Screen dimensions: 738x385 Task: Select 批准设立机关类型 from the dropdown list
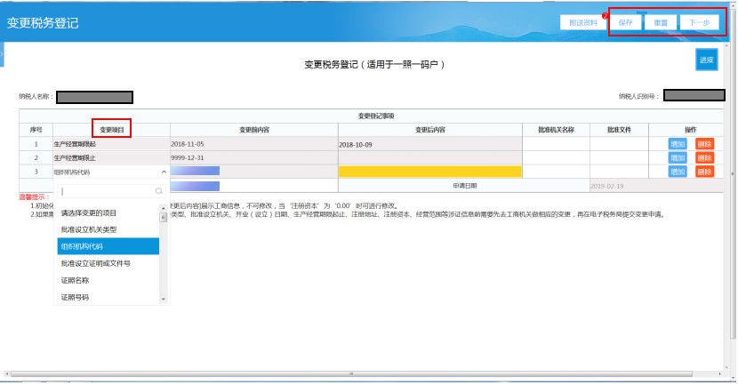click(x=89, y=229)
